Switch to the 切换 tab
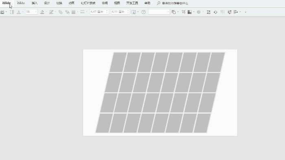Viewport: 285px width, 160px height. tap(59, 3)
